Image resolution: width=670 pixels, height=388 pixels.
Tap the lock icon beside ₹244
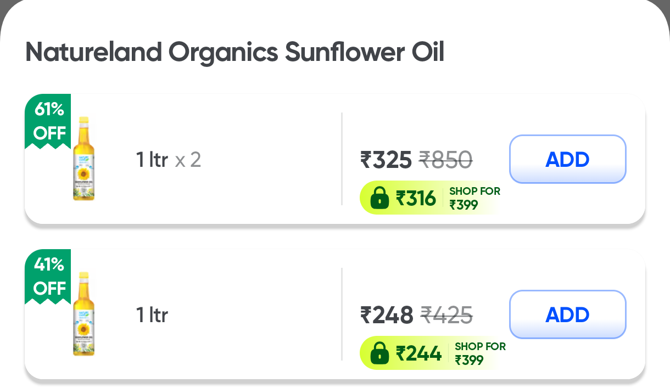[379, 353]
